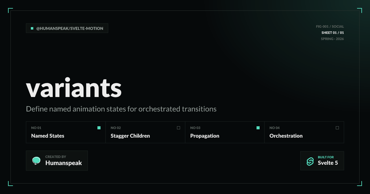Click the 'CREATED BY' caption text
This screenshot has height=194, width=370.
(x=55, y=157)
